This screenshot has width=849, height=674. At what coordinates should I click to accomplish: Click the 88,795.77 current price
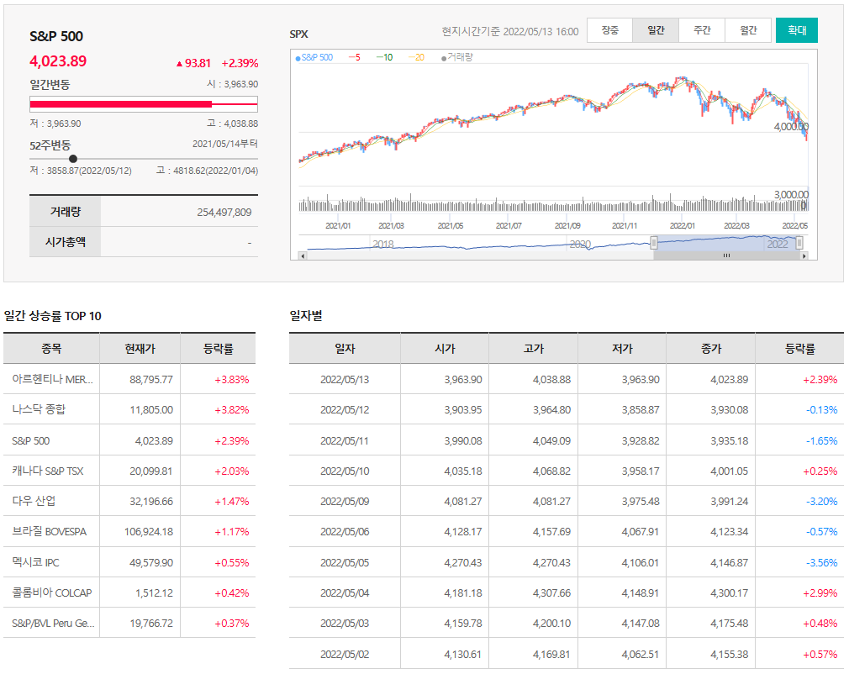(x=151, y=380)
